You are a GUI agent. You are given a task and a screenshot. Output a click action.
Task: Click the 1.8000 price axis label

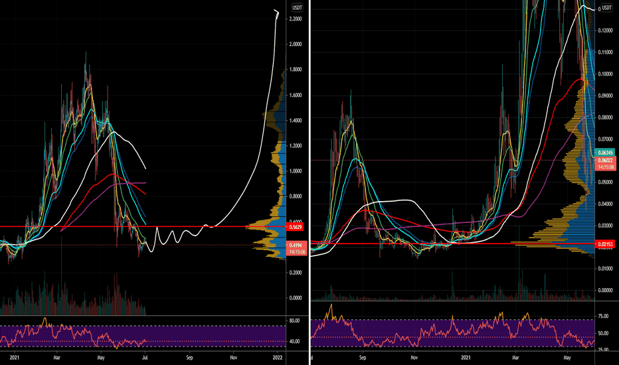click(296, 70)
